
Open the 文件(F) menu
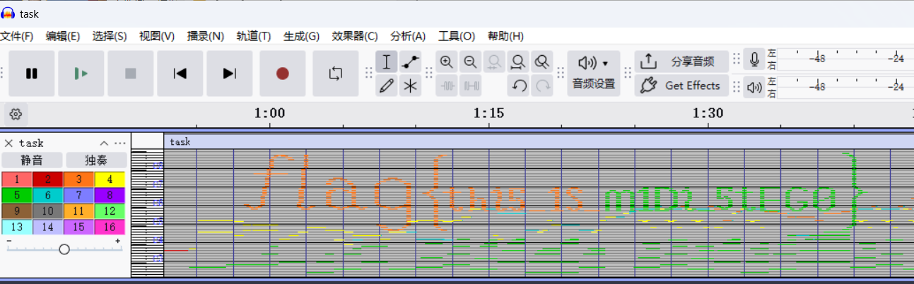tap(17, 36)
